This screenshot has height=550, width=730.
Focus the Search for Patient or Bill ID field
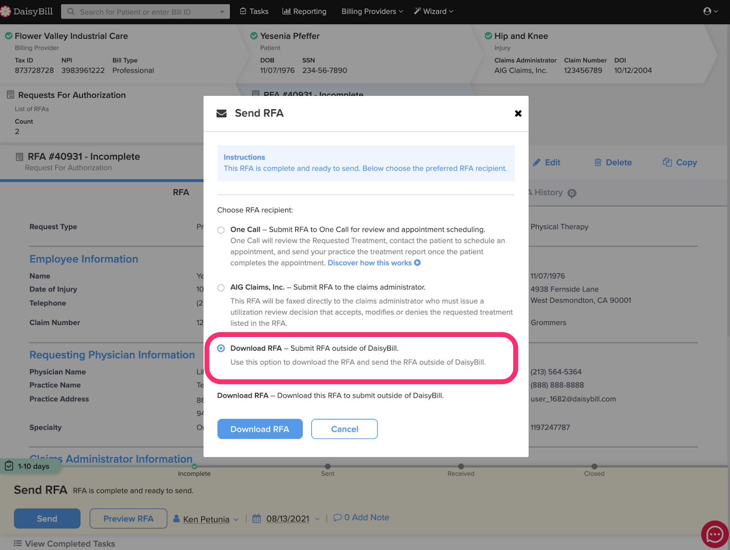(146, 12)
